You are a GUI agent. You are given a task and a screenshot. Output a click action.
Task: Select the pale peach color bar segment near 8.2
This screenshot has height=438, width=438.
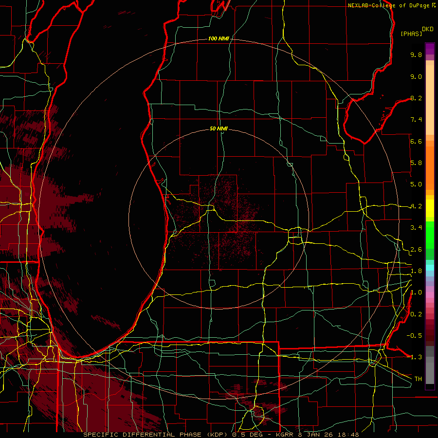click(x=430, y=101)
